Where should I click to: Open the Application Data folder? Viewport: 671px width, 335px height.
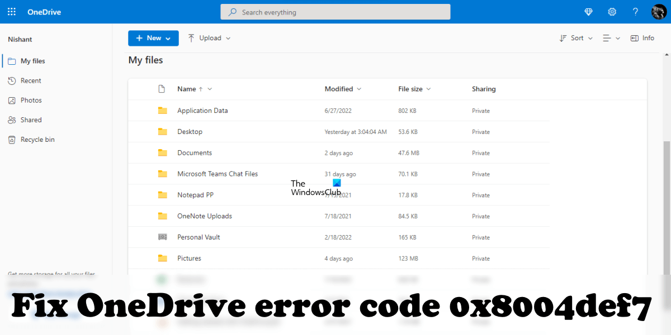pyautogui.click(x=202, y=111)
